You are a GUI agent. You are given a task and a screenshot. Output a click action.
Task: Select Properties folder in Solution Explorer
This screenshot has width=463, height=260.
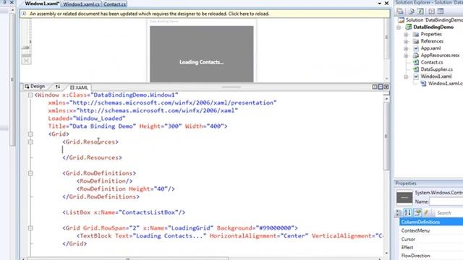pos(431,34)
